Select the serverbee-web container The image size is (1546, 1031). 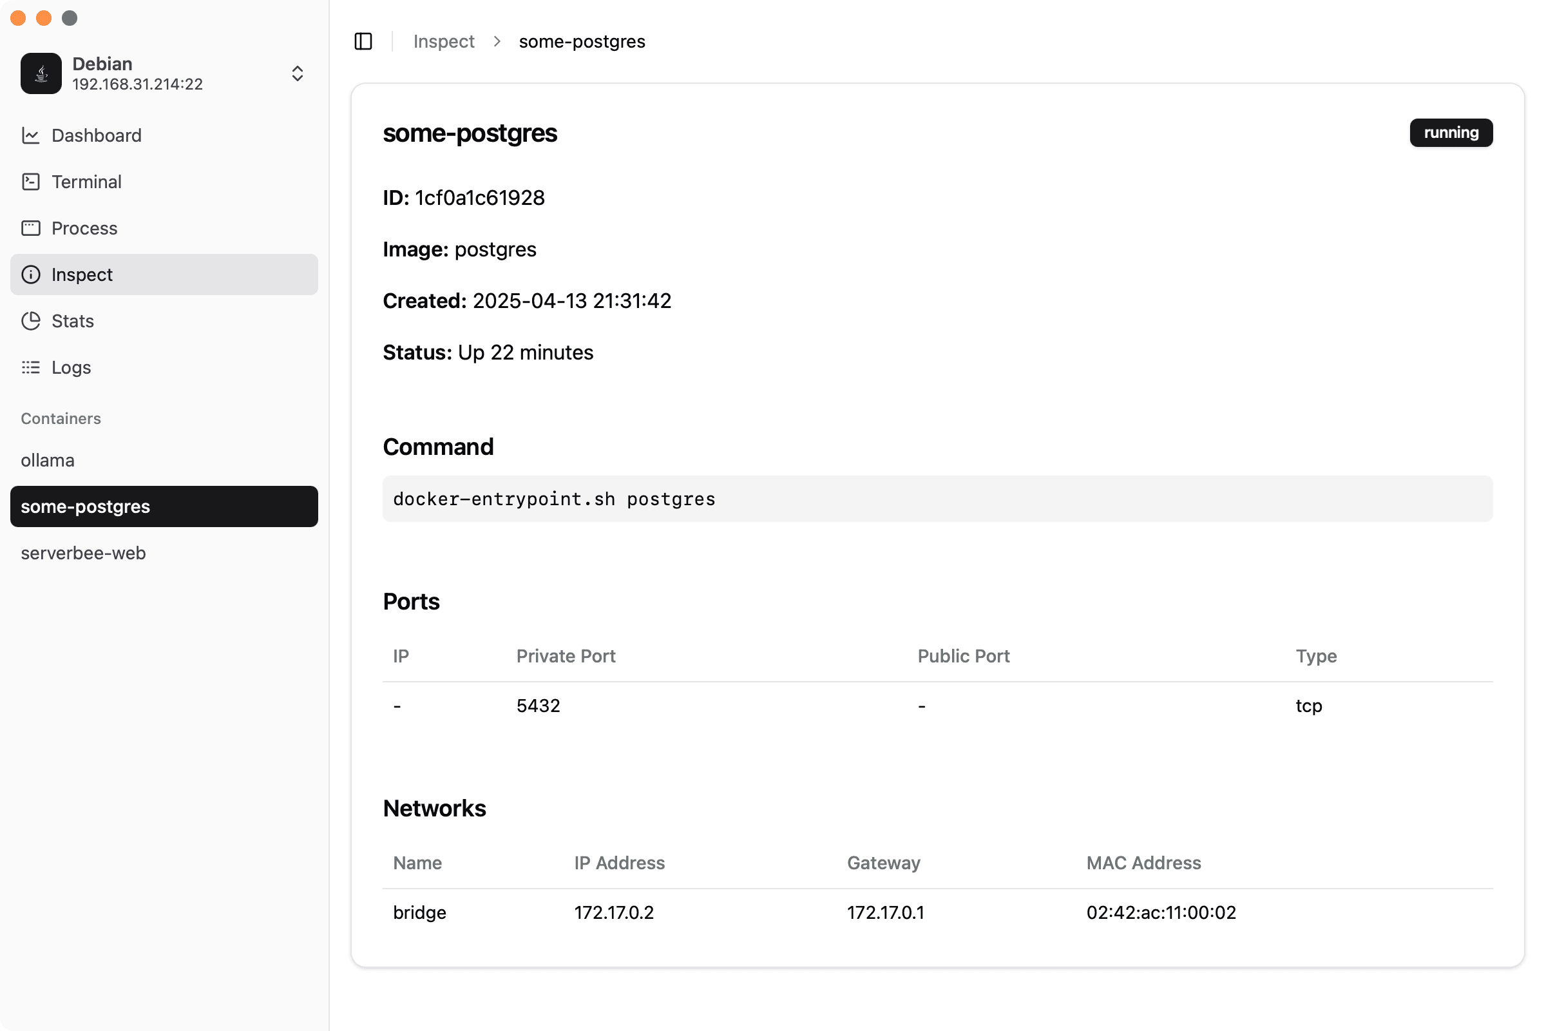[x=84, y=553]
